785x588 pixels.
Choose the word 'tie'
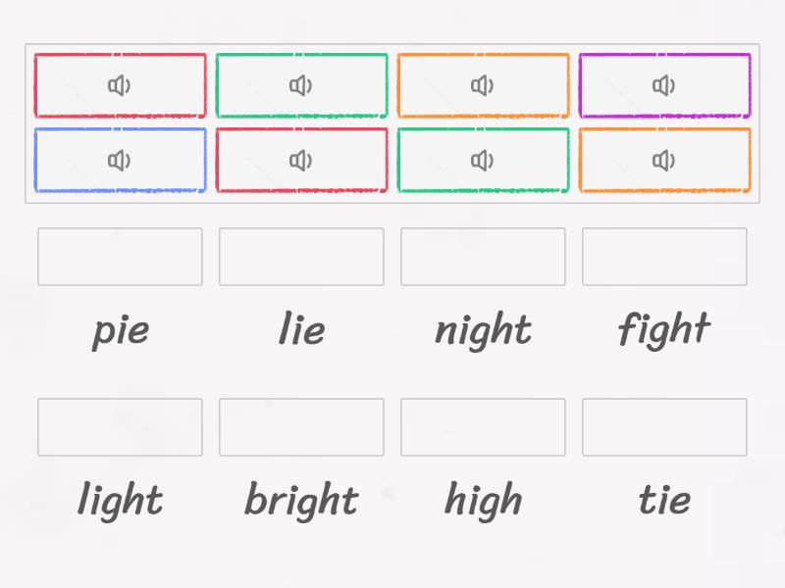point(664,500)
